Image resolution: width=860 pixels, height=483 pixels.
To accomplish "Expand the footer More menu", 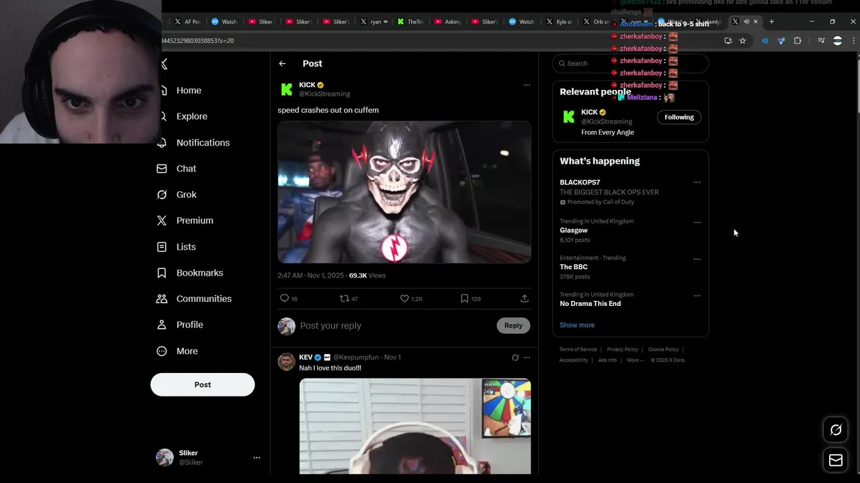I will coord(634,360).
